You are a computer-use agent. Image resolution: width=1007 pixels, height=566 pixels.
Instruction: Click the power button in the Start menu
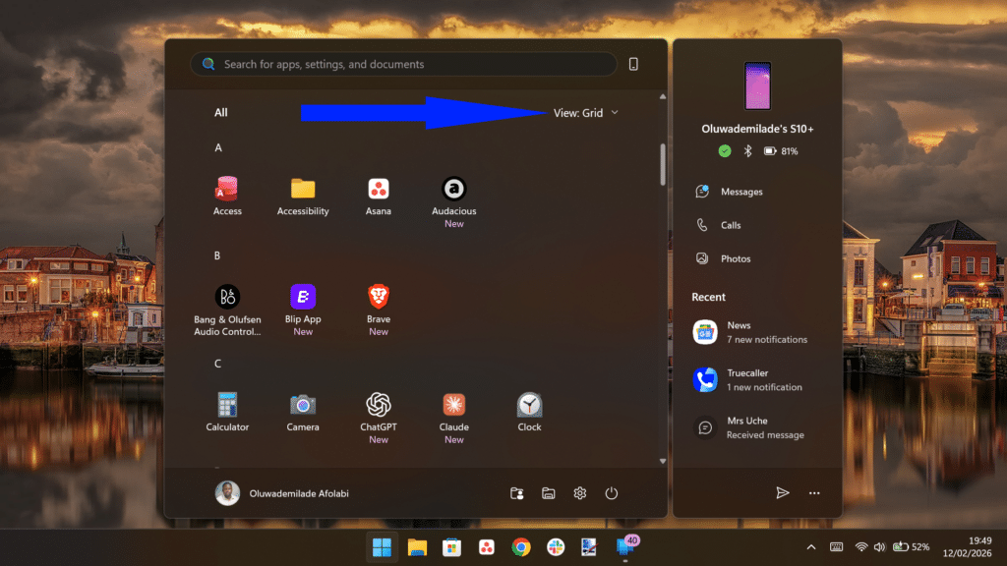(x=611, y=492)
